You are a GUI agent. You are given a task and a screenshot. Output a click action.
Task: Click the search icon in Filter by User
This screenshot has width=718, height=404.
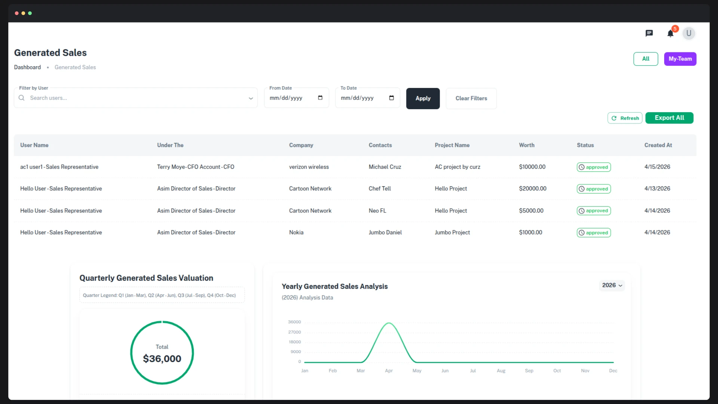tap(22, 98)
